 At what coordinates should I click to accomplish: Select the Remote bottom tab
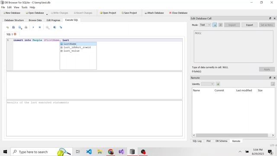[236, 141]
